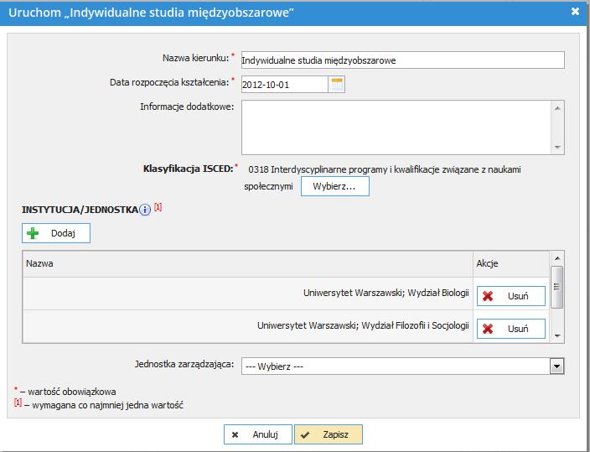Remove Wydział Biologii with Usuń
This screenshot has height=452, width=590.
(x=511, y=296)
